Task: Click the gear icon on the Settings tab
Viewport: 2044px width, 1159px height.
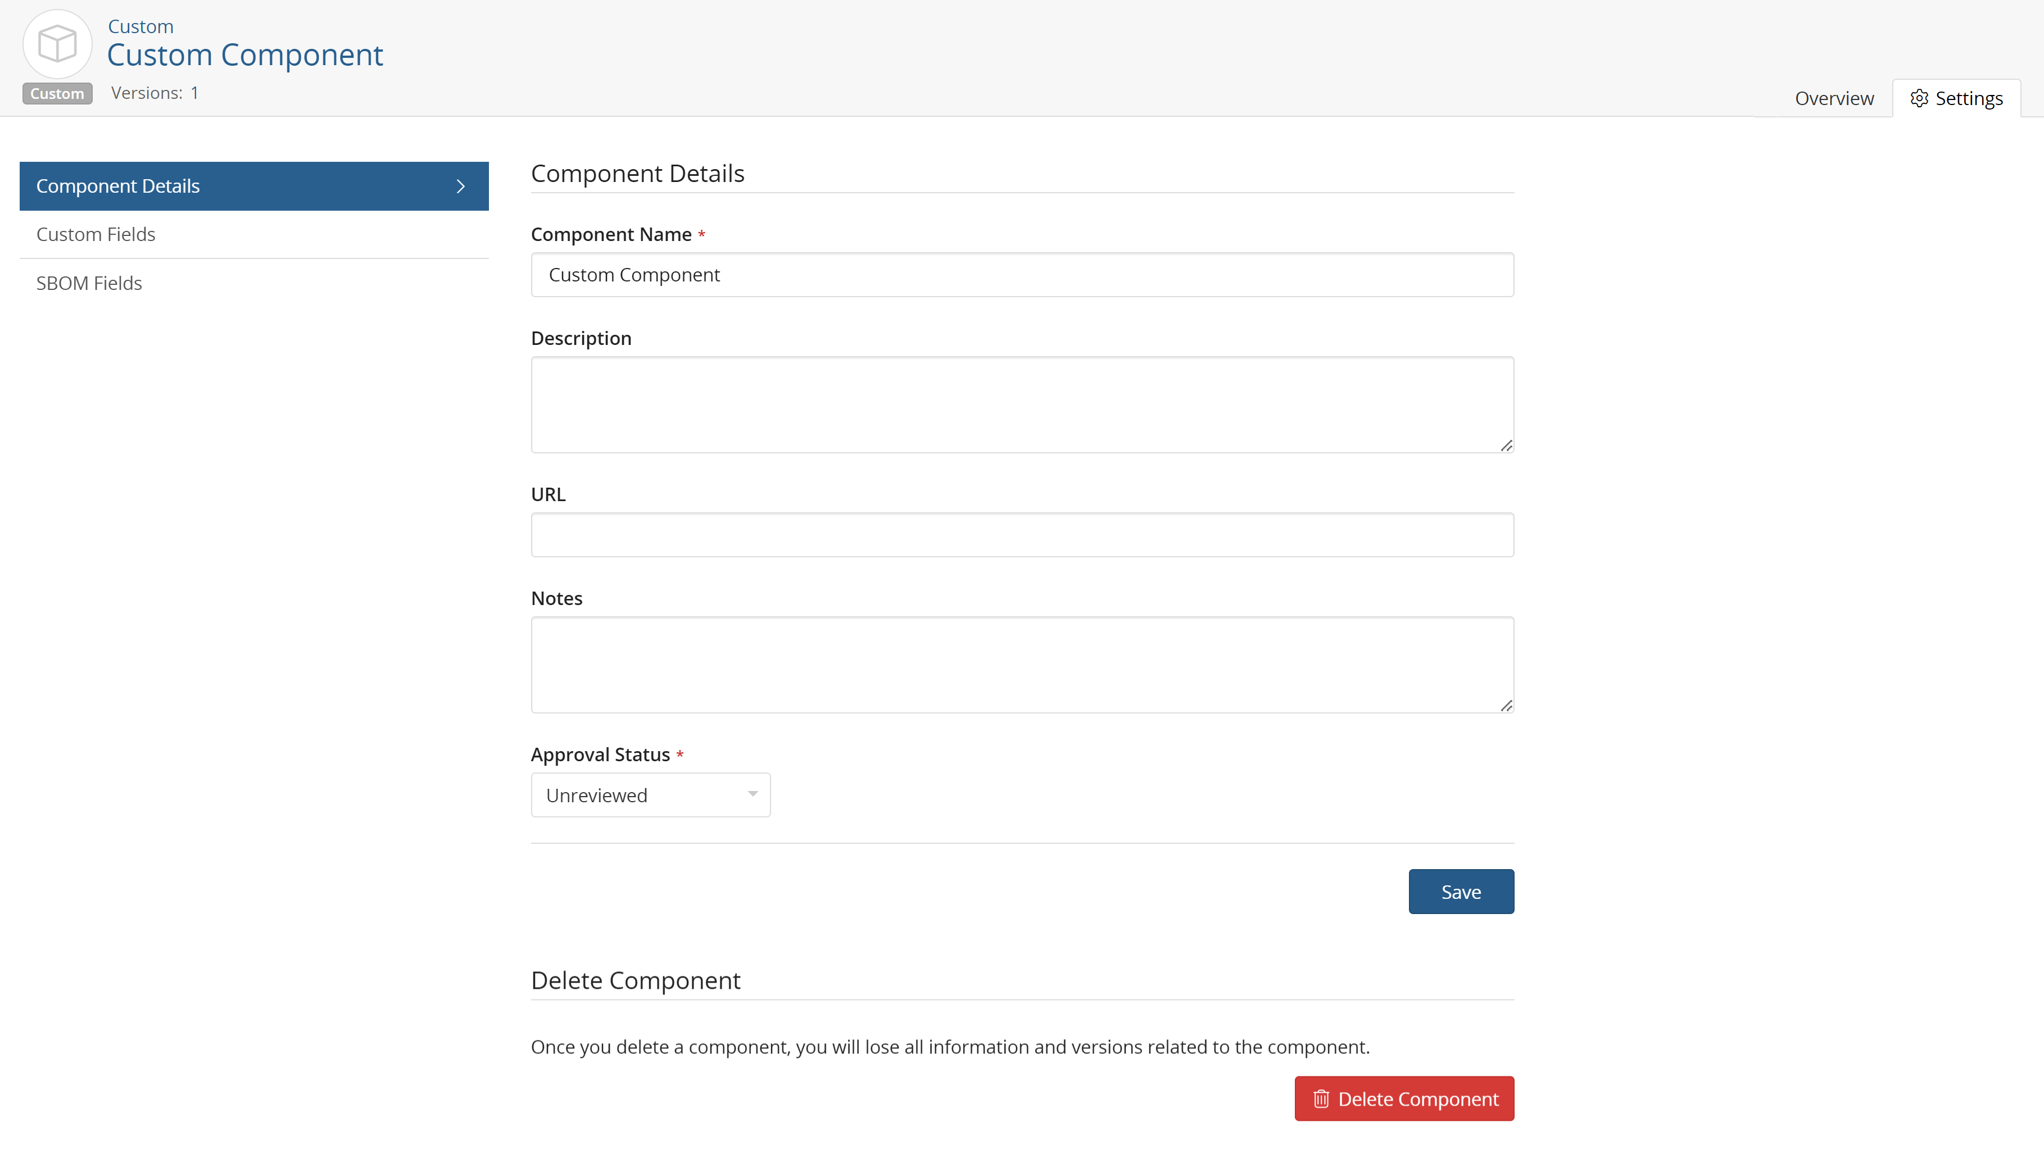Action: (x=1919, y=97)
